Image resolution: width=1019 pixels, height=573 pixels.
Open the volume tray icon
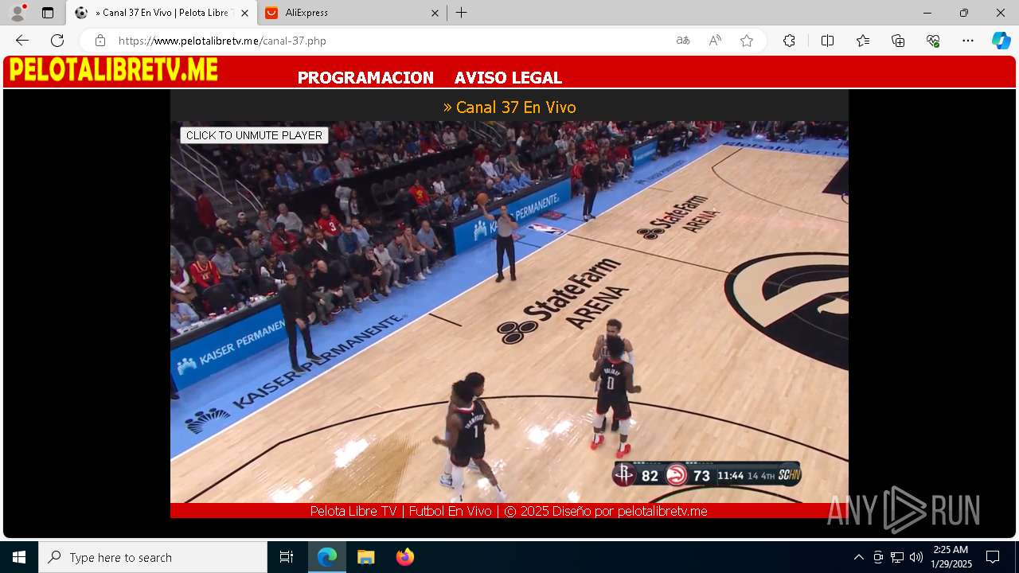point(916,557)
